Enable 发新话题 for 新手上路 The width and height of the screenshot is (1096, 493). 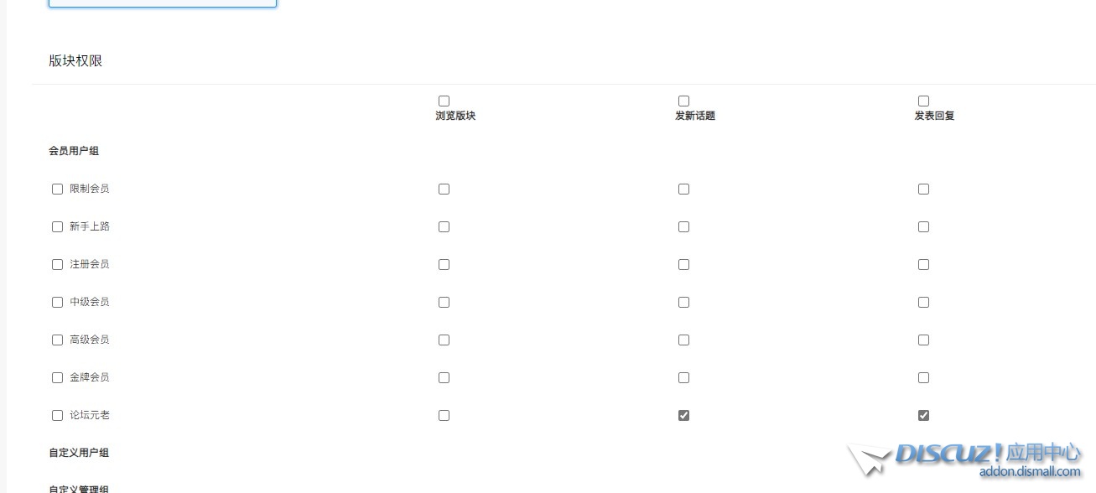683,227
